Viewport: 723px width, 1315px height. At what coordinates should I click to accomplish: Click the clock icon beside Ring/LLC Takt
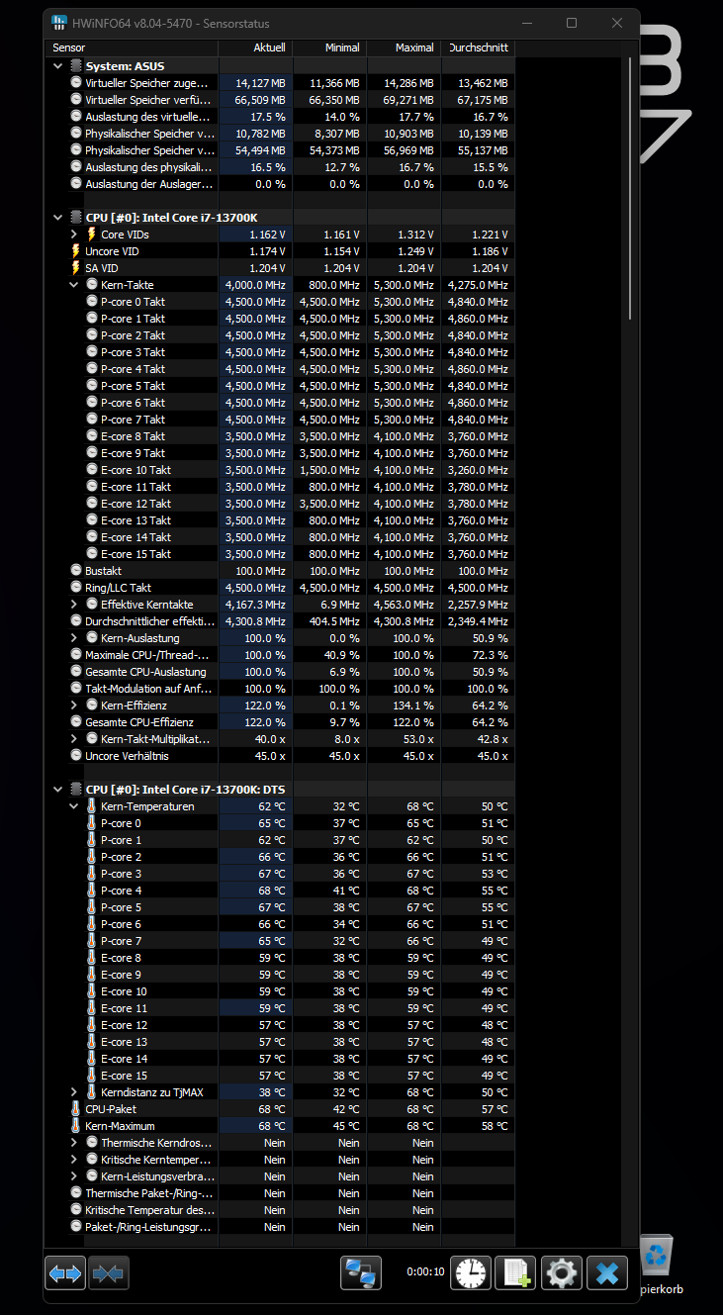(76, 588)
